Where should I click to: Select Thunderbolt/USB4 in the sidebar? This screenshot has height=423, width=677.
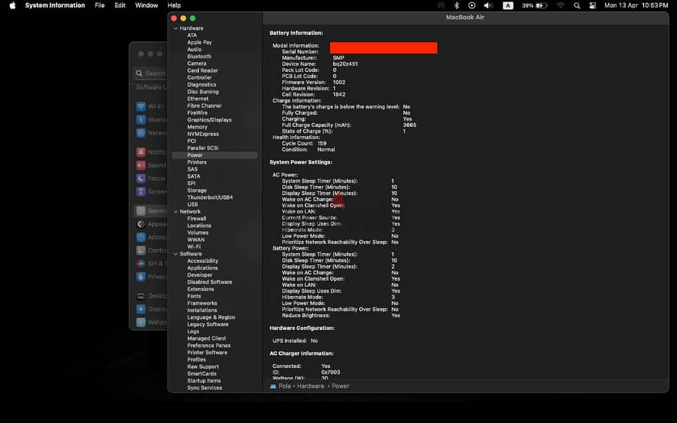click(210, 197)
